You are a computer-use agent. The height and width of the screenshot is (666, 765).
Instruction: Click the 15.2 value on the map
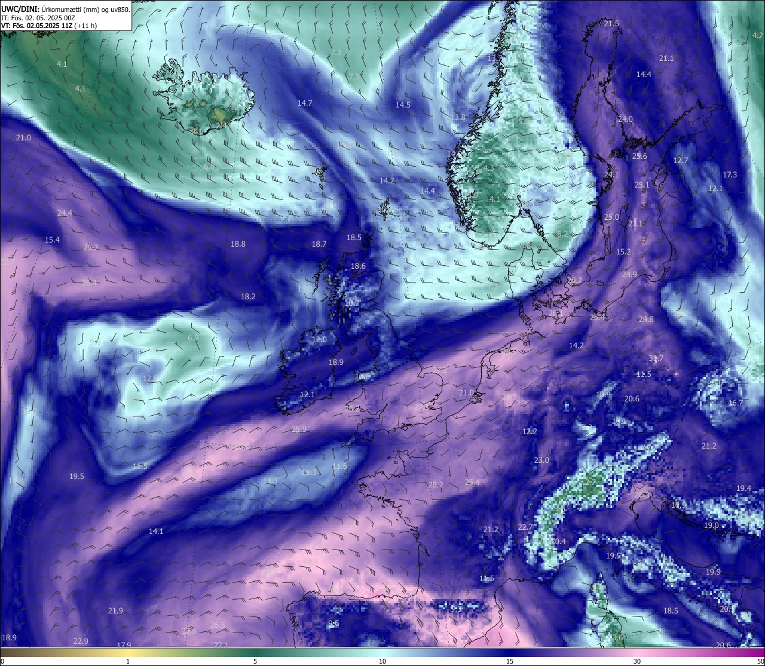point(623,252)
